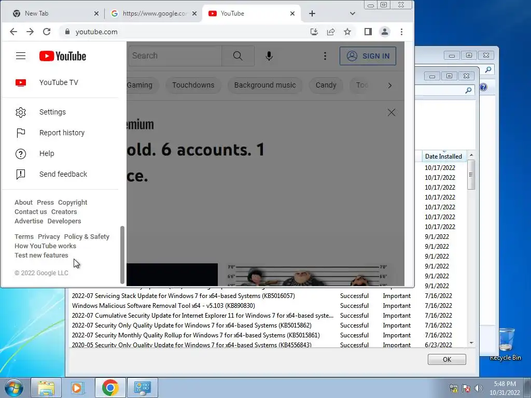The height and width of the screenshot is (398, 531).
Task: Open the Recycle Bin
Action: 505,344
